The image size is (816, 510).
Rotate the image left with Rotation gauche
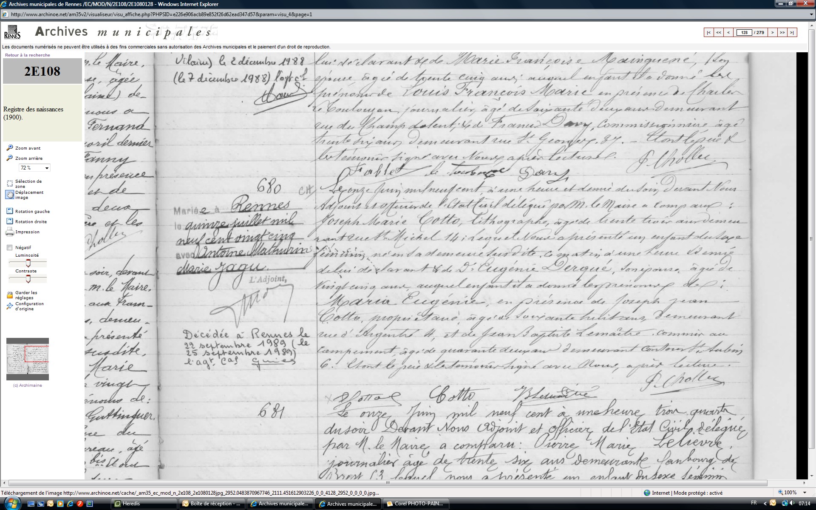pos(10,211)
